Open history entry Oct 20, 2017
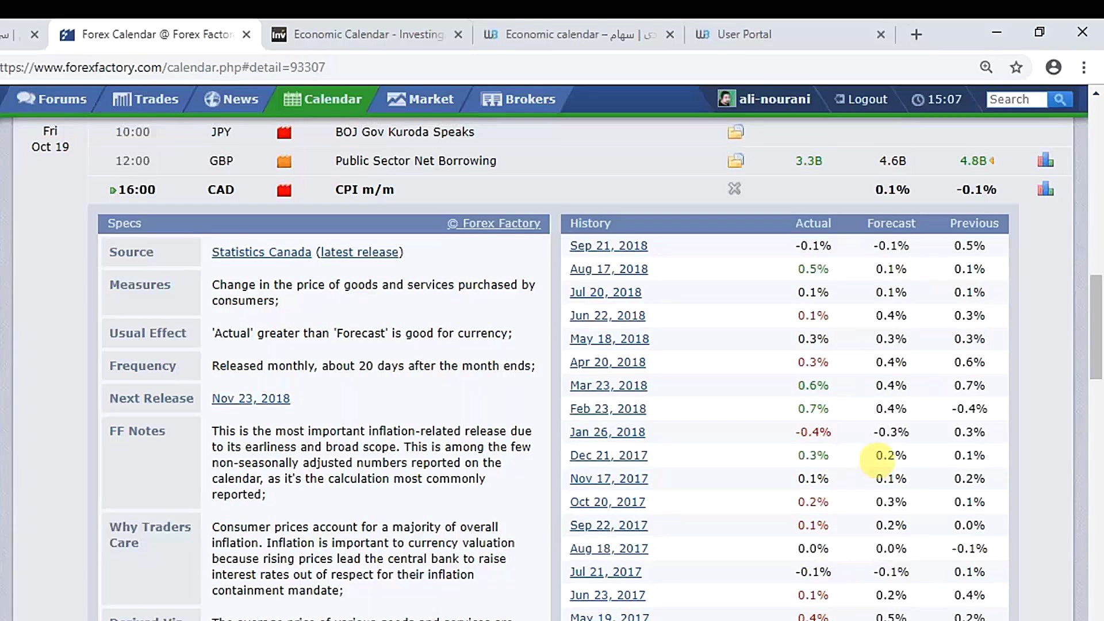Image resolution: width=1104 pixels, height=621 pixels. pyautogui.click(x=607, y=502)
